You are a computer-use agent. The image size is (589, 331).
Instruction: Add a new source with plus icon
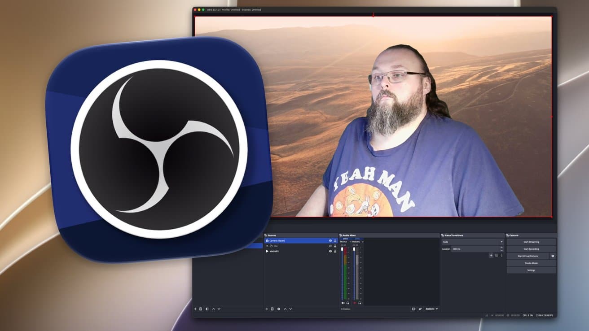[x=267, y=309]
